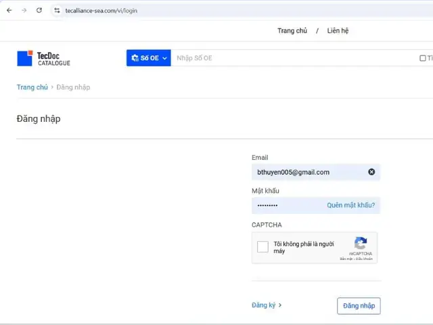Click the browser back arrow

(9, 11)
